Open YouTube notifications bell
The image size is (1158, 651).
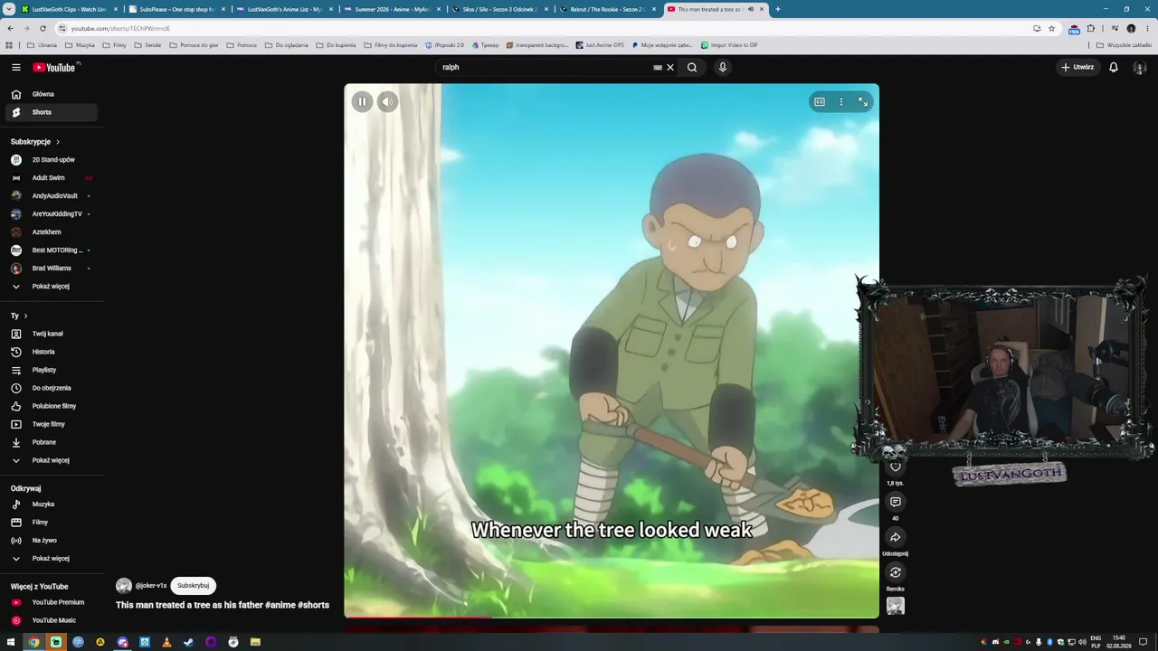(x=1114, y=67)
